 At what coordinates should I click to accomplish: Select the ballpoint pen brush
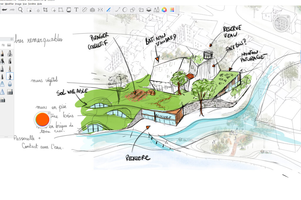(2, 69)
